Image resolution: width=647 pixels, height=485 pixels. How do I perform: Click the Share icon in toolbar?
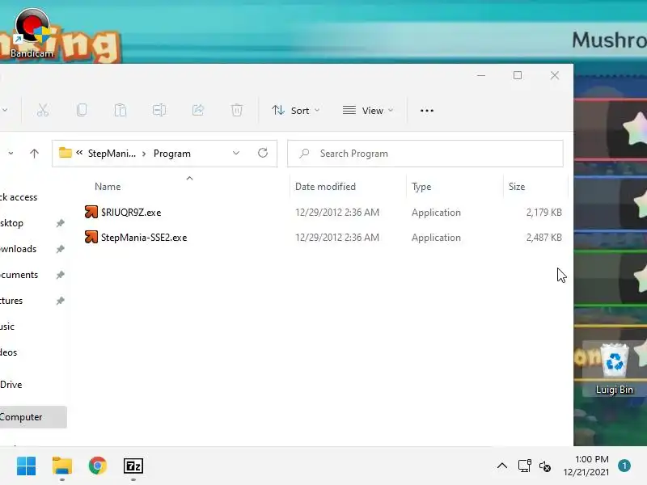tap(198, 110)
